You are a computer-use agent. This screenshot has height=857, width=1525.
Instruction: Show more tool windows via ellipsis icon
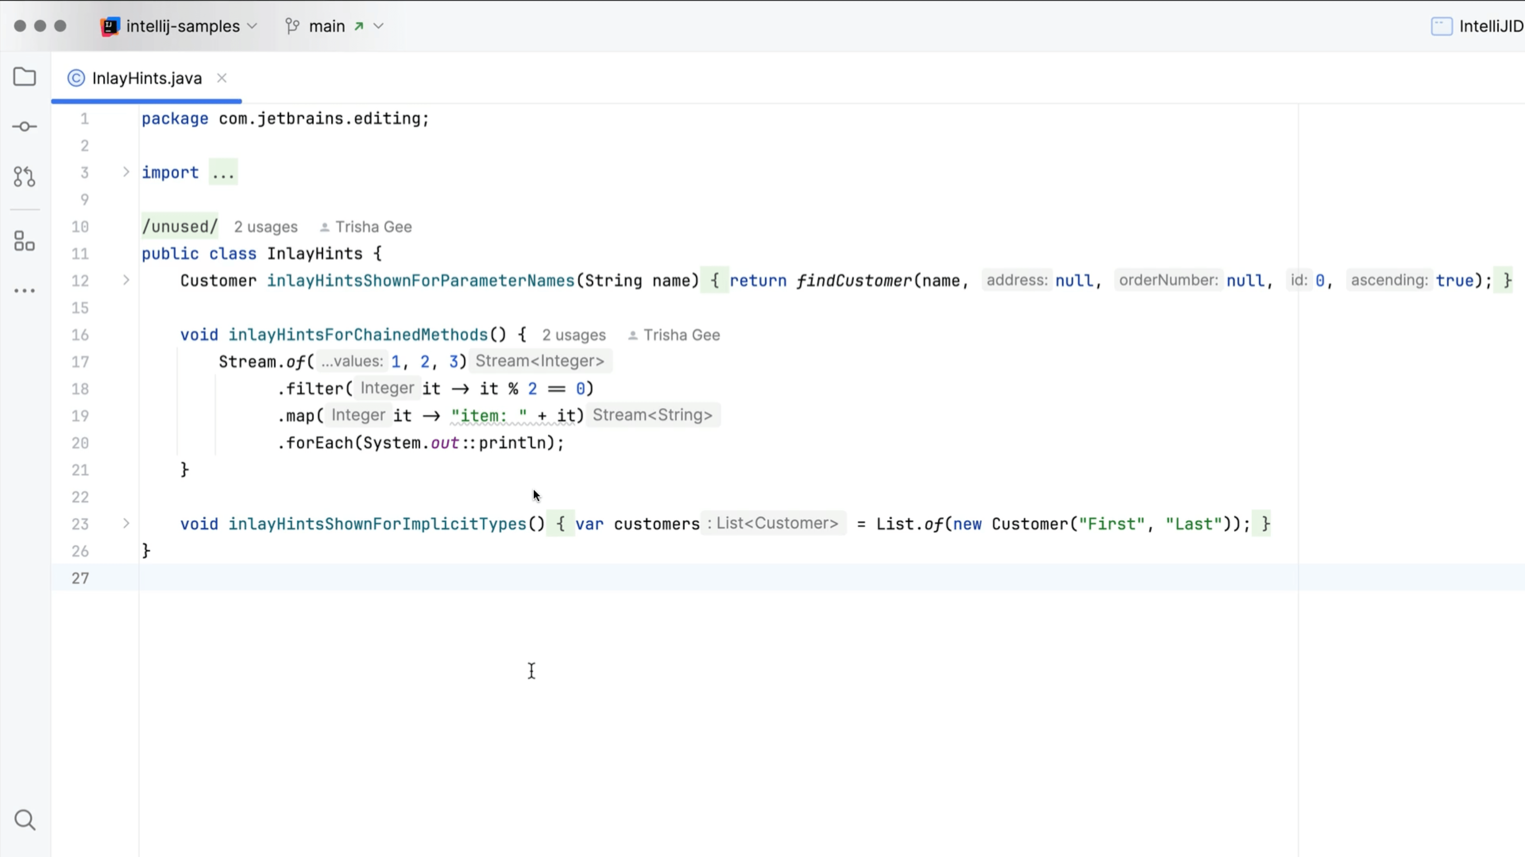24,290
